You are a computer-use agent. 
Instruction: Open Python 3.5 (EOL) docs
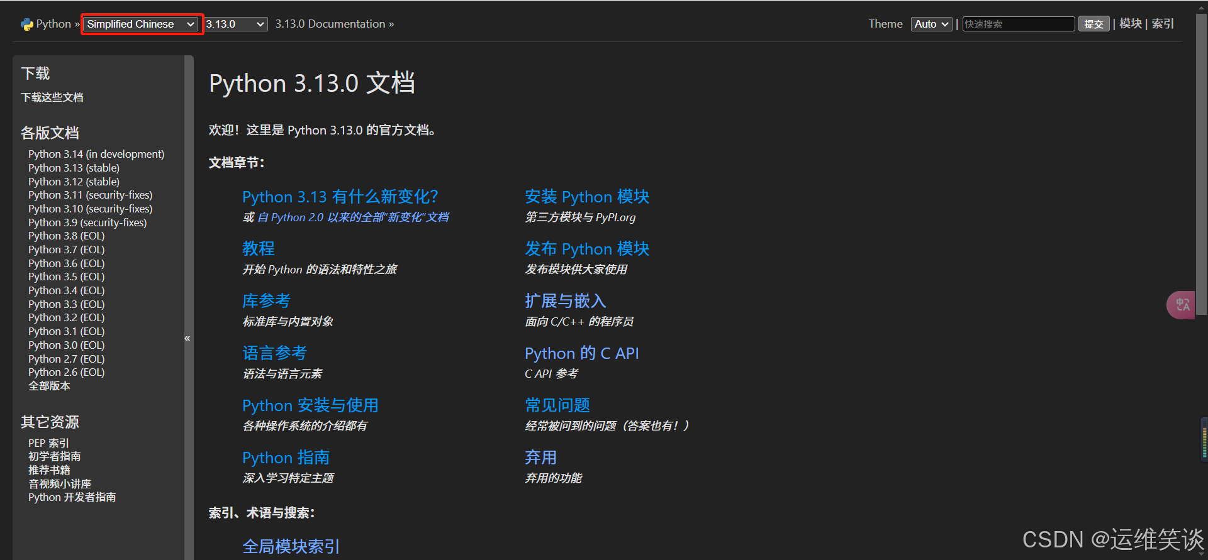tap(67, 277)
